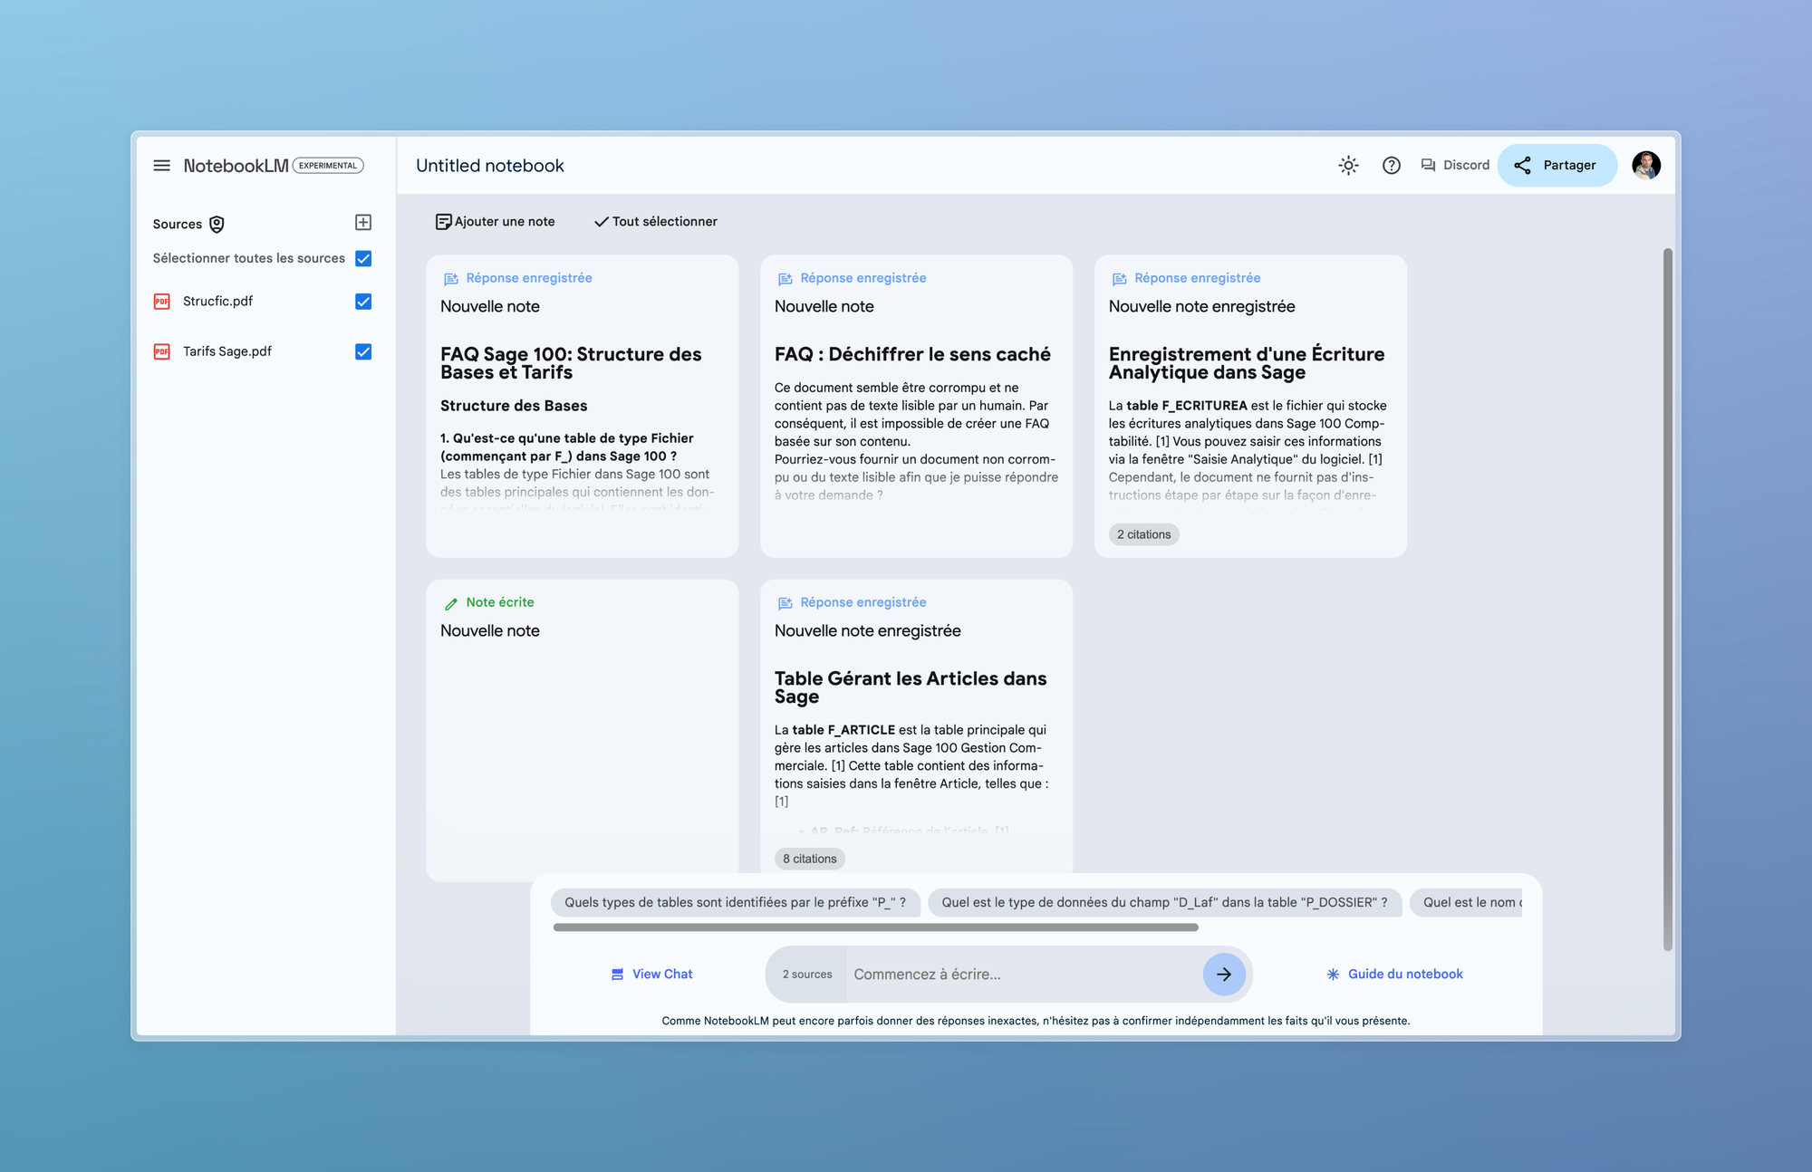
Task: Click the 8 citations chip
Action: pyautogui.click(x=809, y=859)
